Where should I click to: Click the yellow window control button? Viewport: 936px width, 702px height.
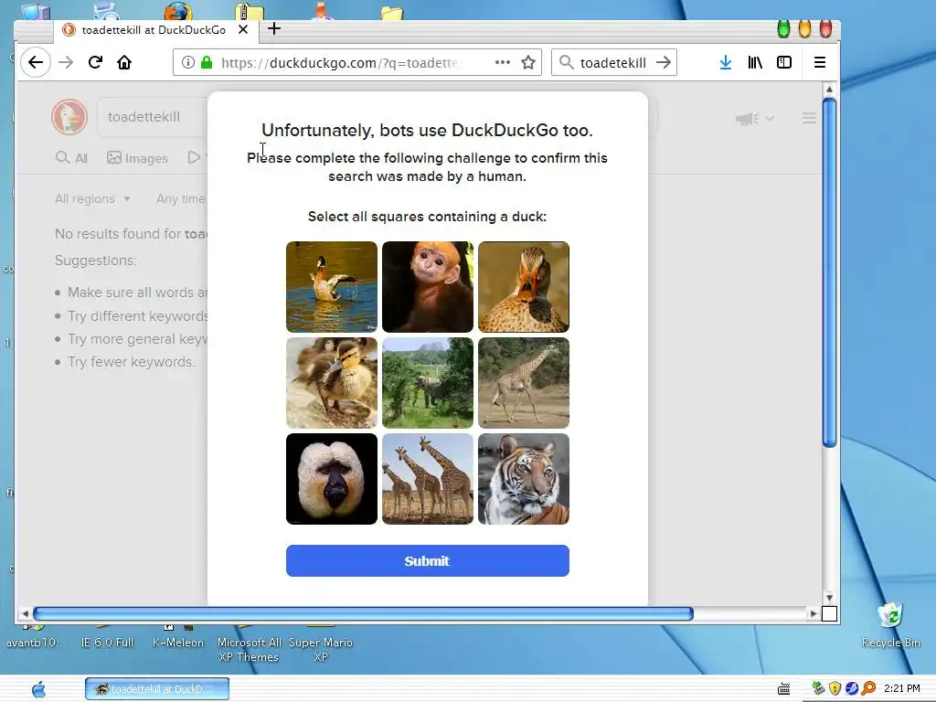[804, 28]
